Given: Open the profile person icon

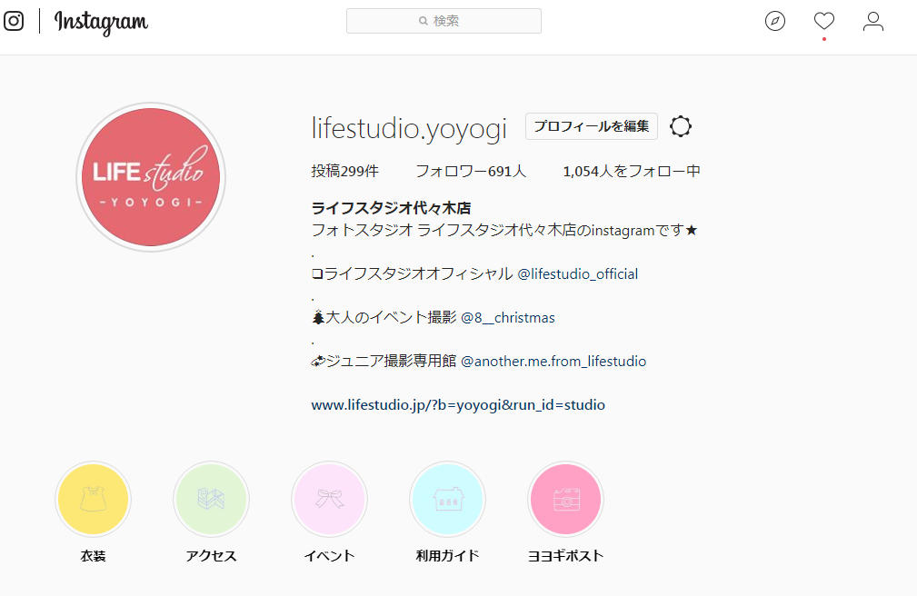Looking at the screenshot, I should (873, 21).
